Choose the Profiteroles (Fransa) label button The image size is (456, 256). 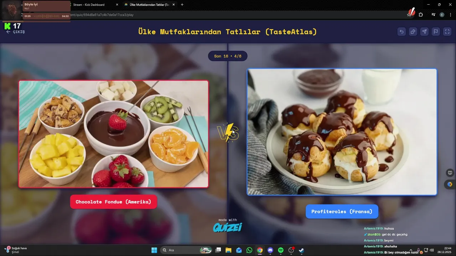point(342,212)
